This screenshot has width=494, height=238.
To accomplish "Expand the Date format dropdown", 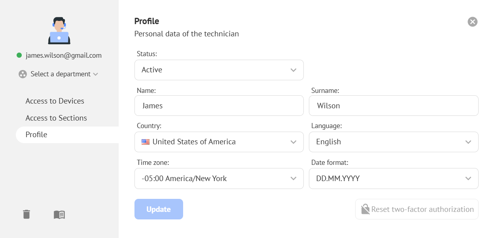I will pos(393,179).
